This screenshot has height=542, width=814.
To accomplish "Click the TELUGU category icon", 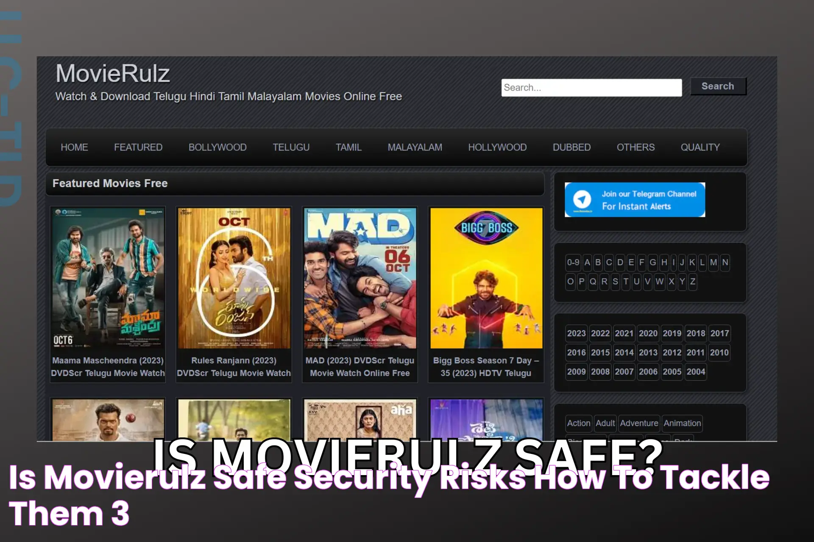I will click(x=291, y=147).
